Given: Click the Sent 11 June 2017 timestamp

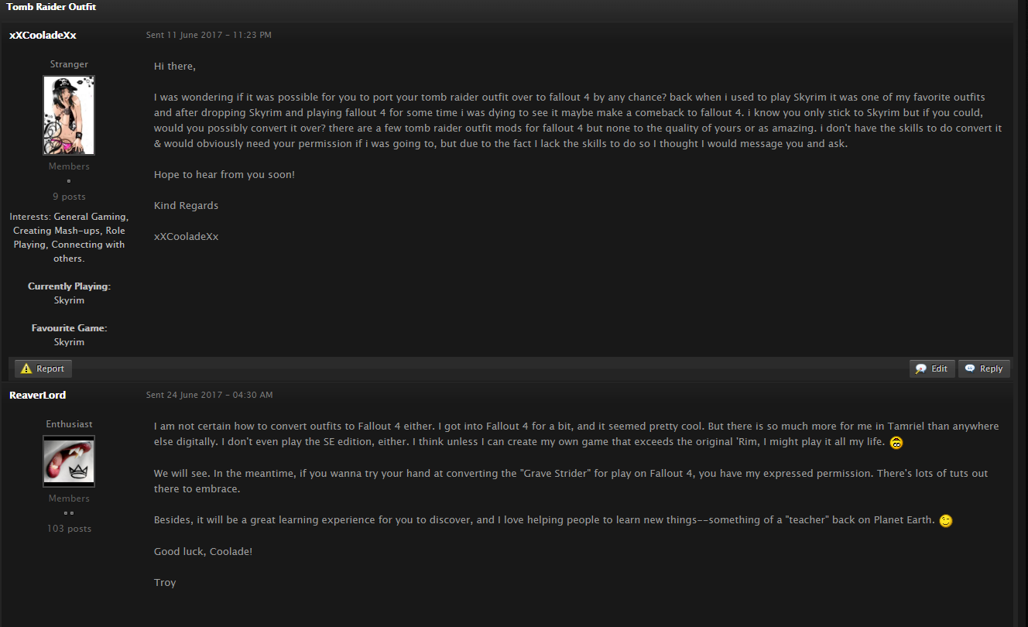Looking at the screenshot, I should [209, 35].
